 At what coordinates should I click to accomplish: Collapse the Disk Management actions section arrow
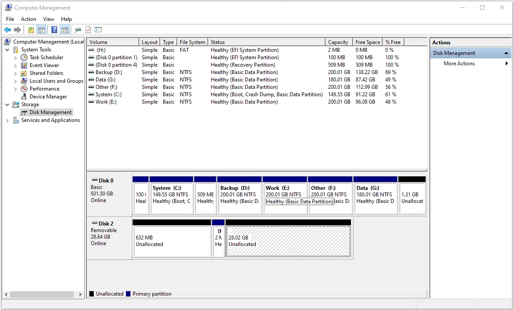[506, 53]
